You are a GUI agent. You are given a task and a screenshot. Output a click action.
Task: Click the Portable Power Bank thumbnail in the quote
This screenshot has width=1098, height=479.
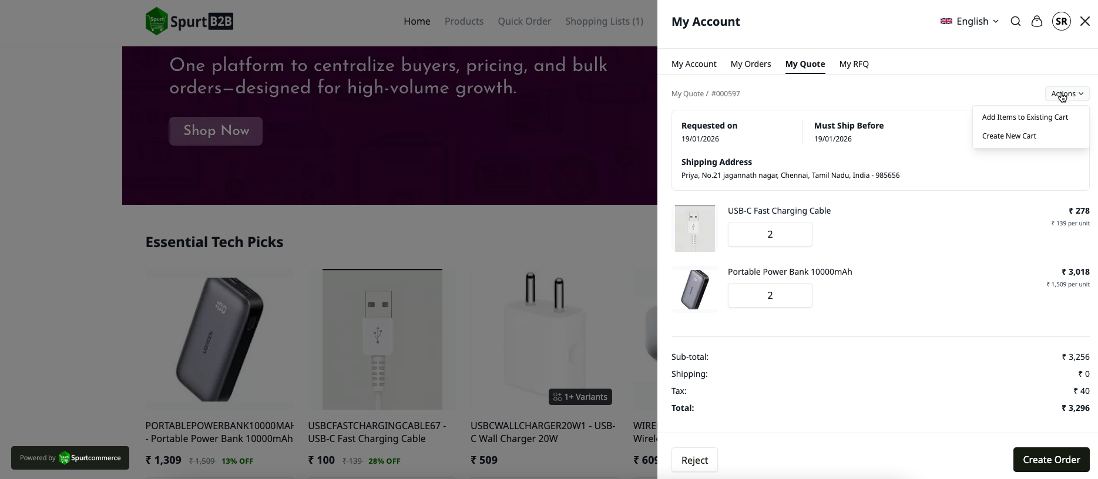click(694, 289)
